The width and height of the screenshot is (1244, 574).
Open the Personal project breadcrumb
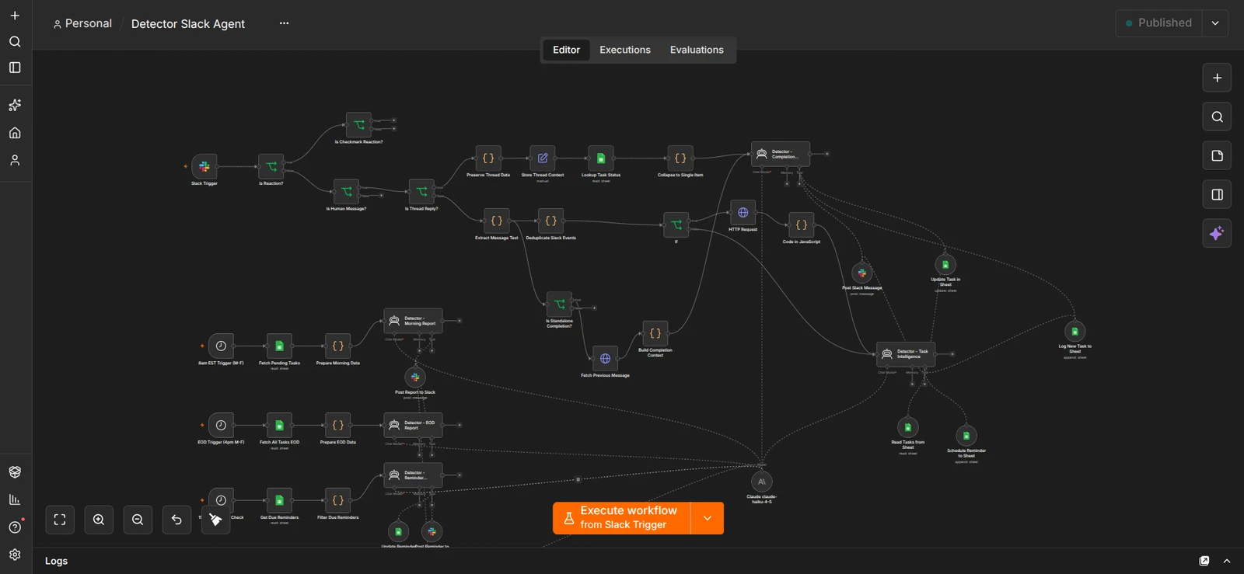pos(82,23)
